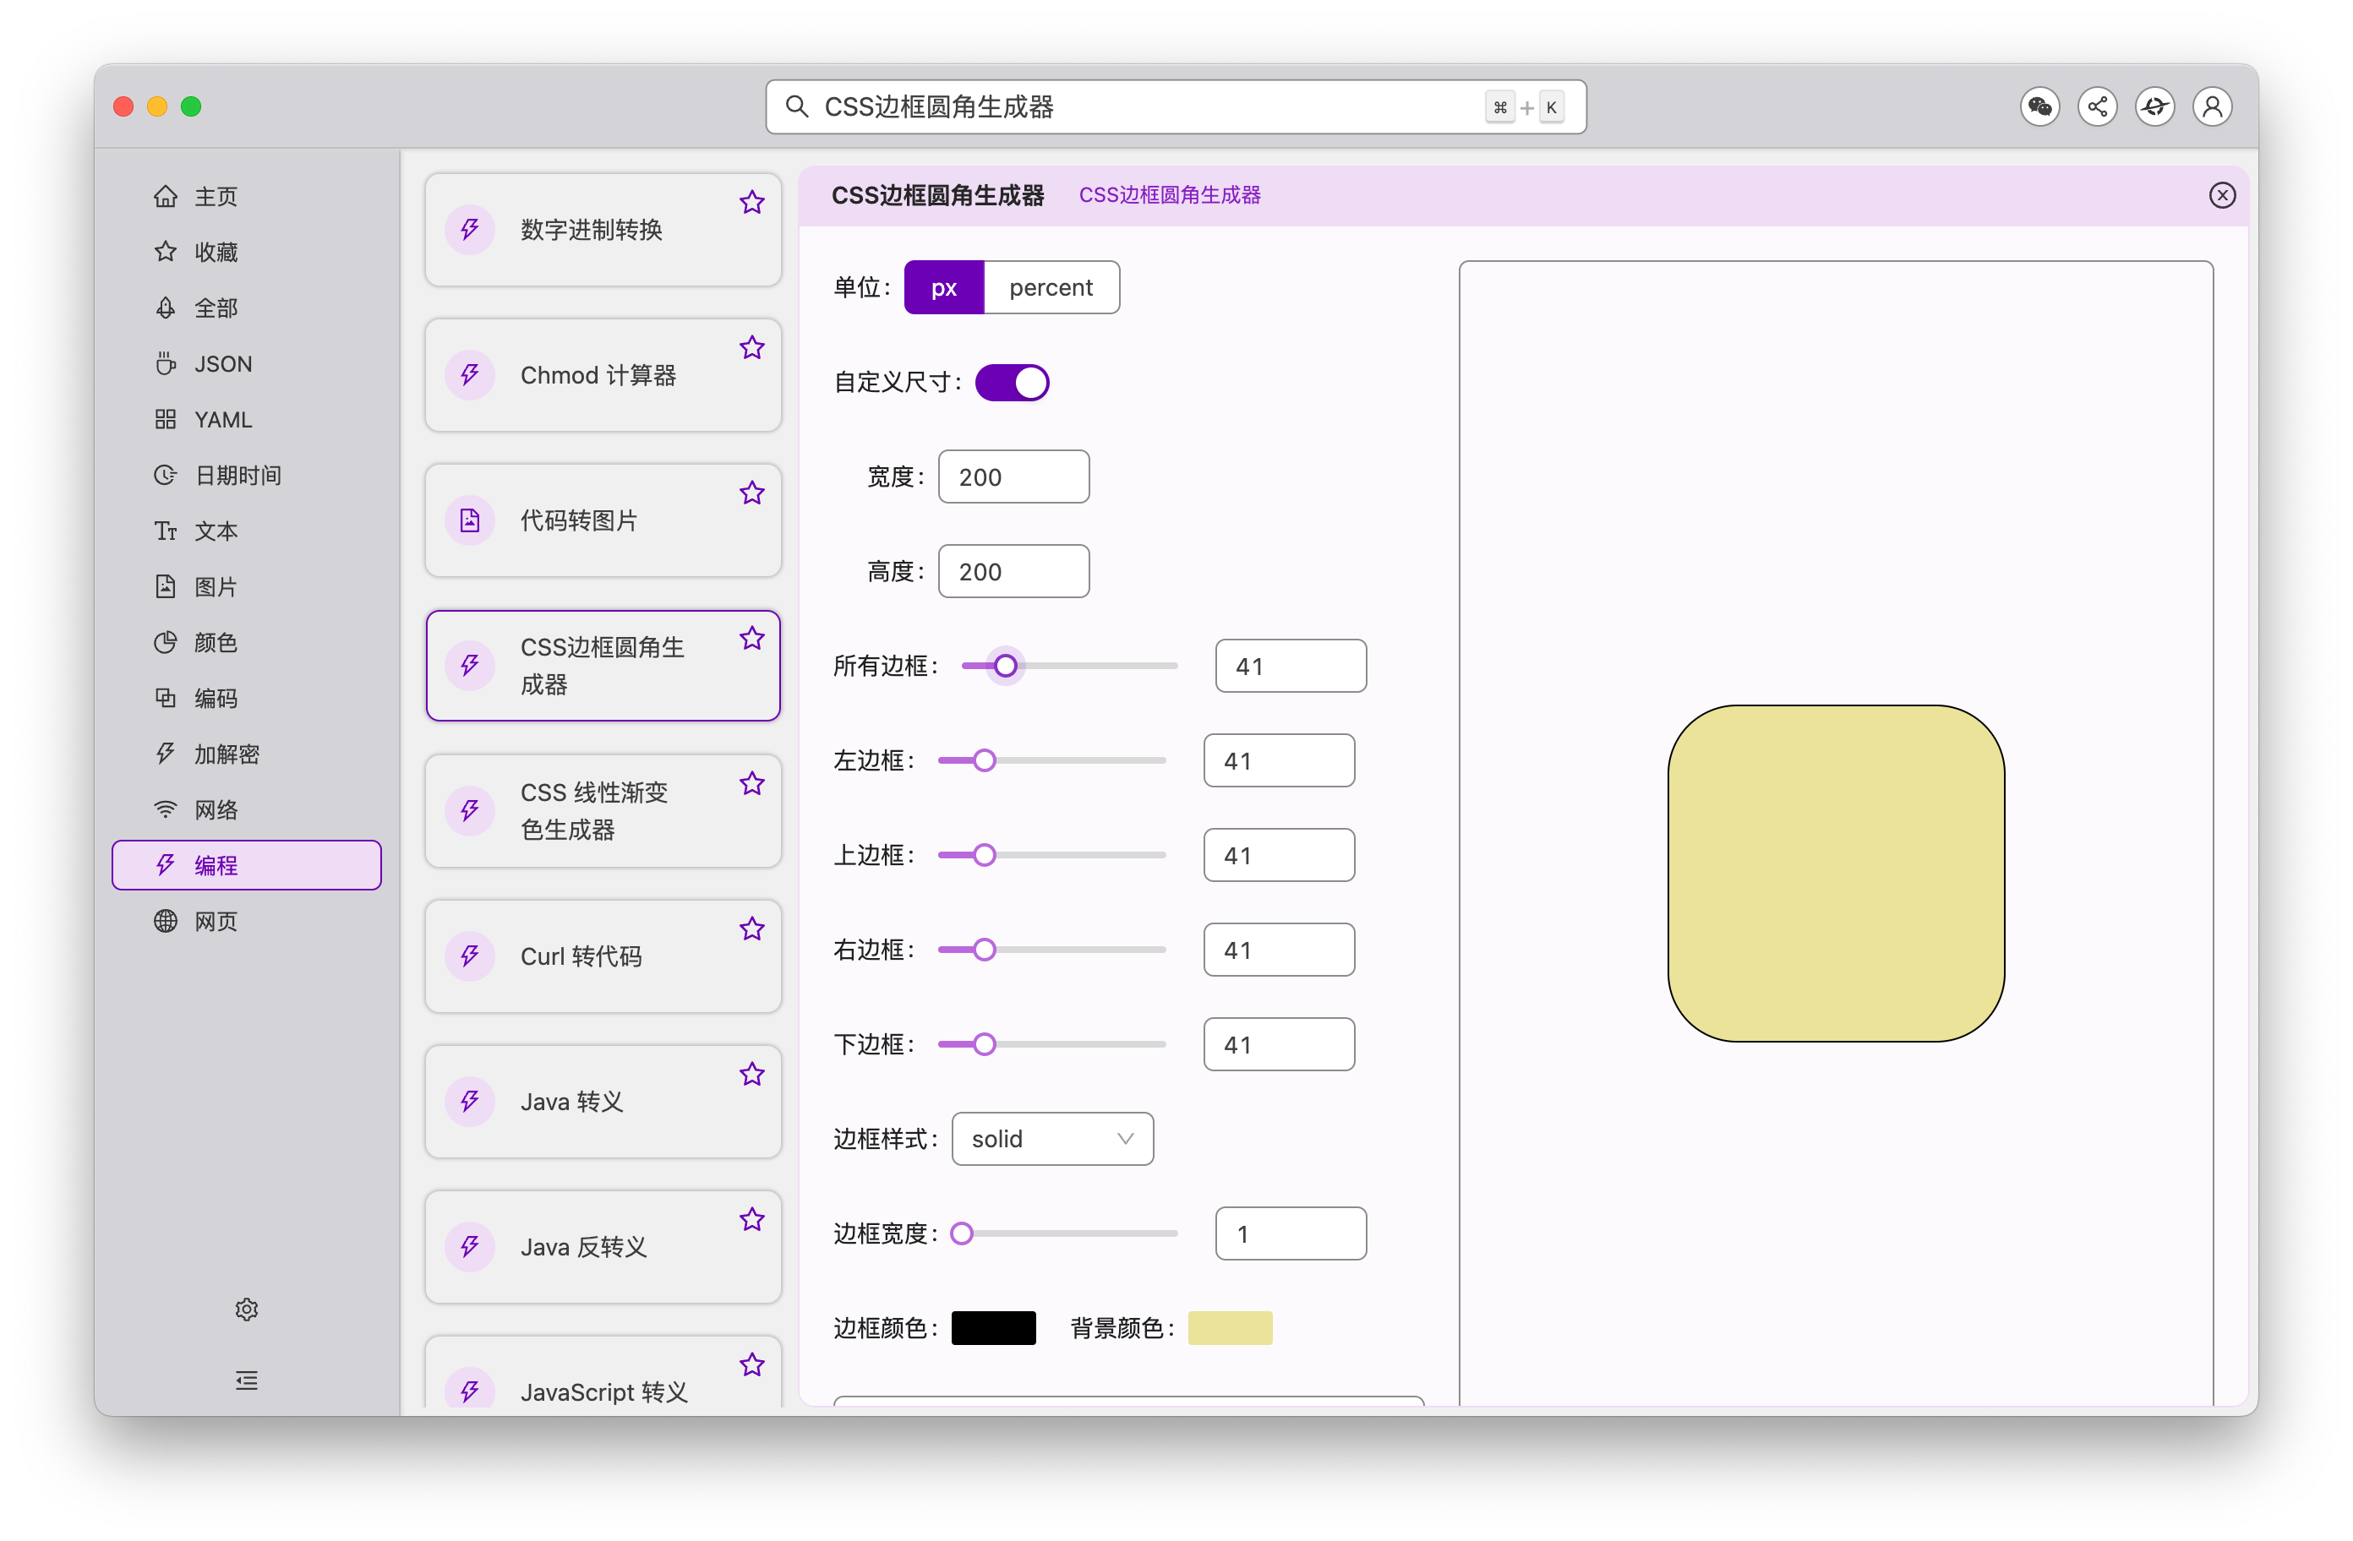Viewport: 2353px width, 1541px height.
Task: Select the px unit option
Action: point(943,287)
